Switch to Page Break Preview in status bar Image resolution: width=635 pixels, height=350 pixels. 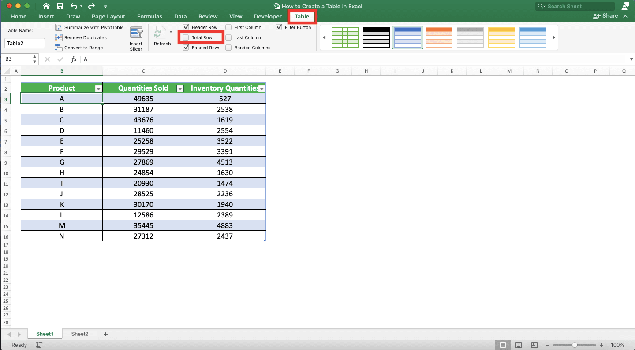pos(534,345)
